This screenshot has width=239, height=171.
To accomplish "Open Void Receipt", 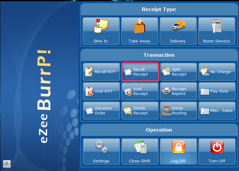I will [x=140, y=91].
